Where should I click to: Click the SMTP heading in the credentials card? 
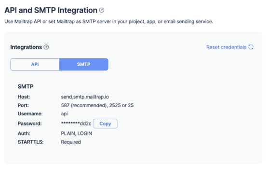[x=26, y=86]
